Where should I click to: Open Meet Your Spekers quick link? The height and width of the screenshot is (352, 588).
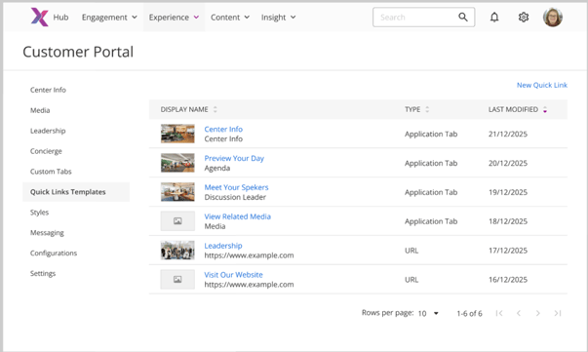[x=236, y=187]
